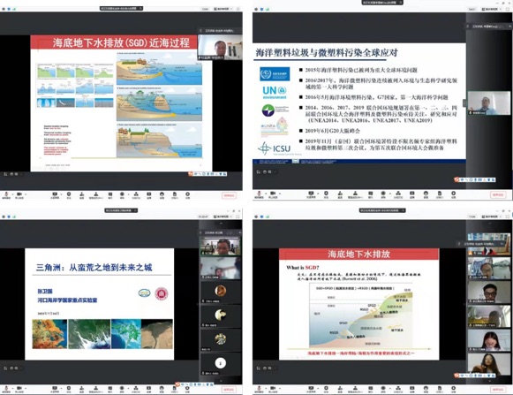Open Settings gear in the What is SGD meeting toolbar
The image size is (513, 395).
[x=454, y=389]
